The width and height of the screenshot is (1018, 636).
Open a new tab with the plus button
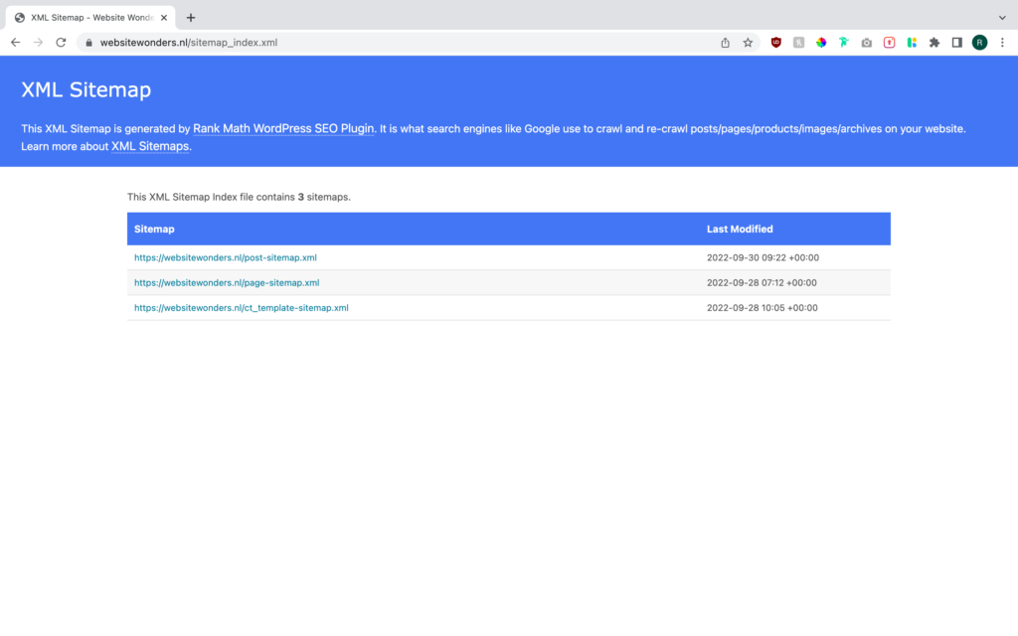click(191, 17)
